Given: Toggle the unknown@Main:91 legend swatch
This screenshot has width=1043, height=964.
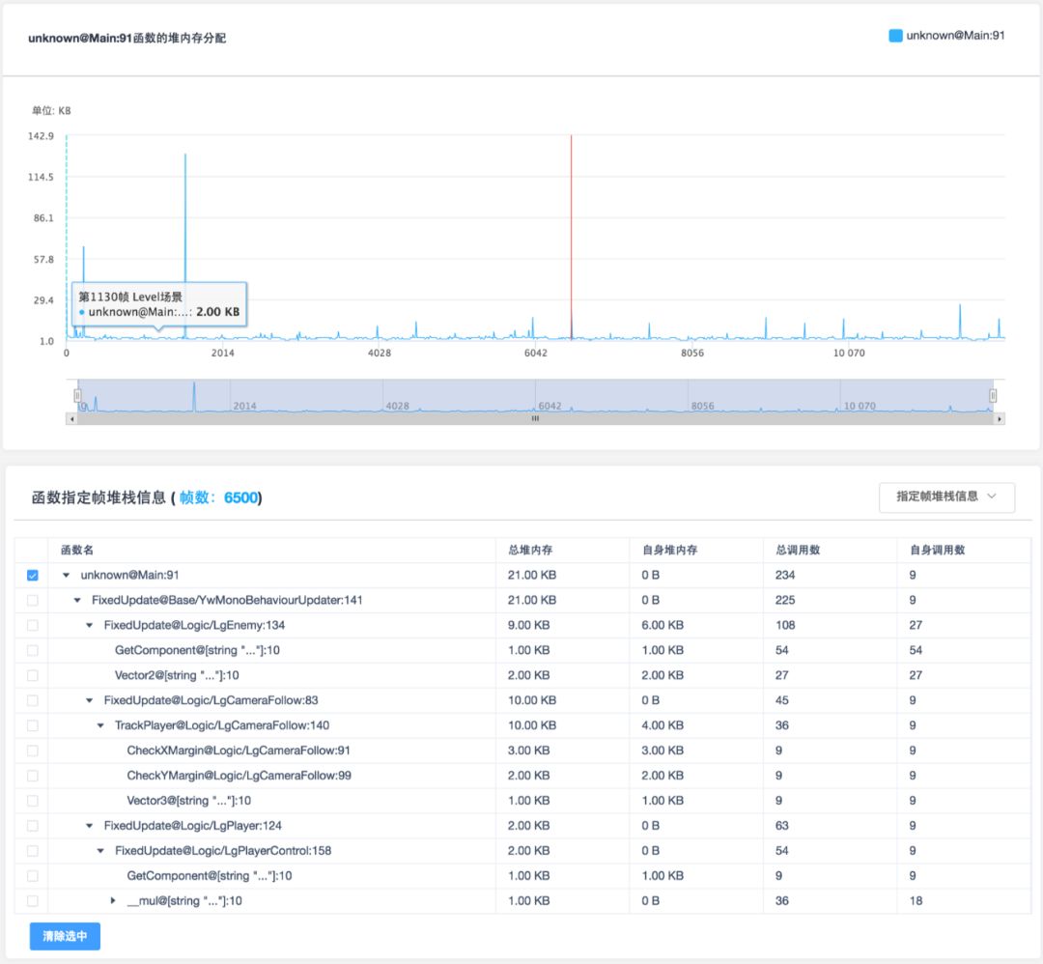Looking at the screenshot, I should point(895,36).
